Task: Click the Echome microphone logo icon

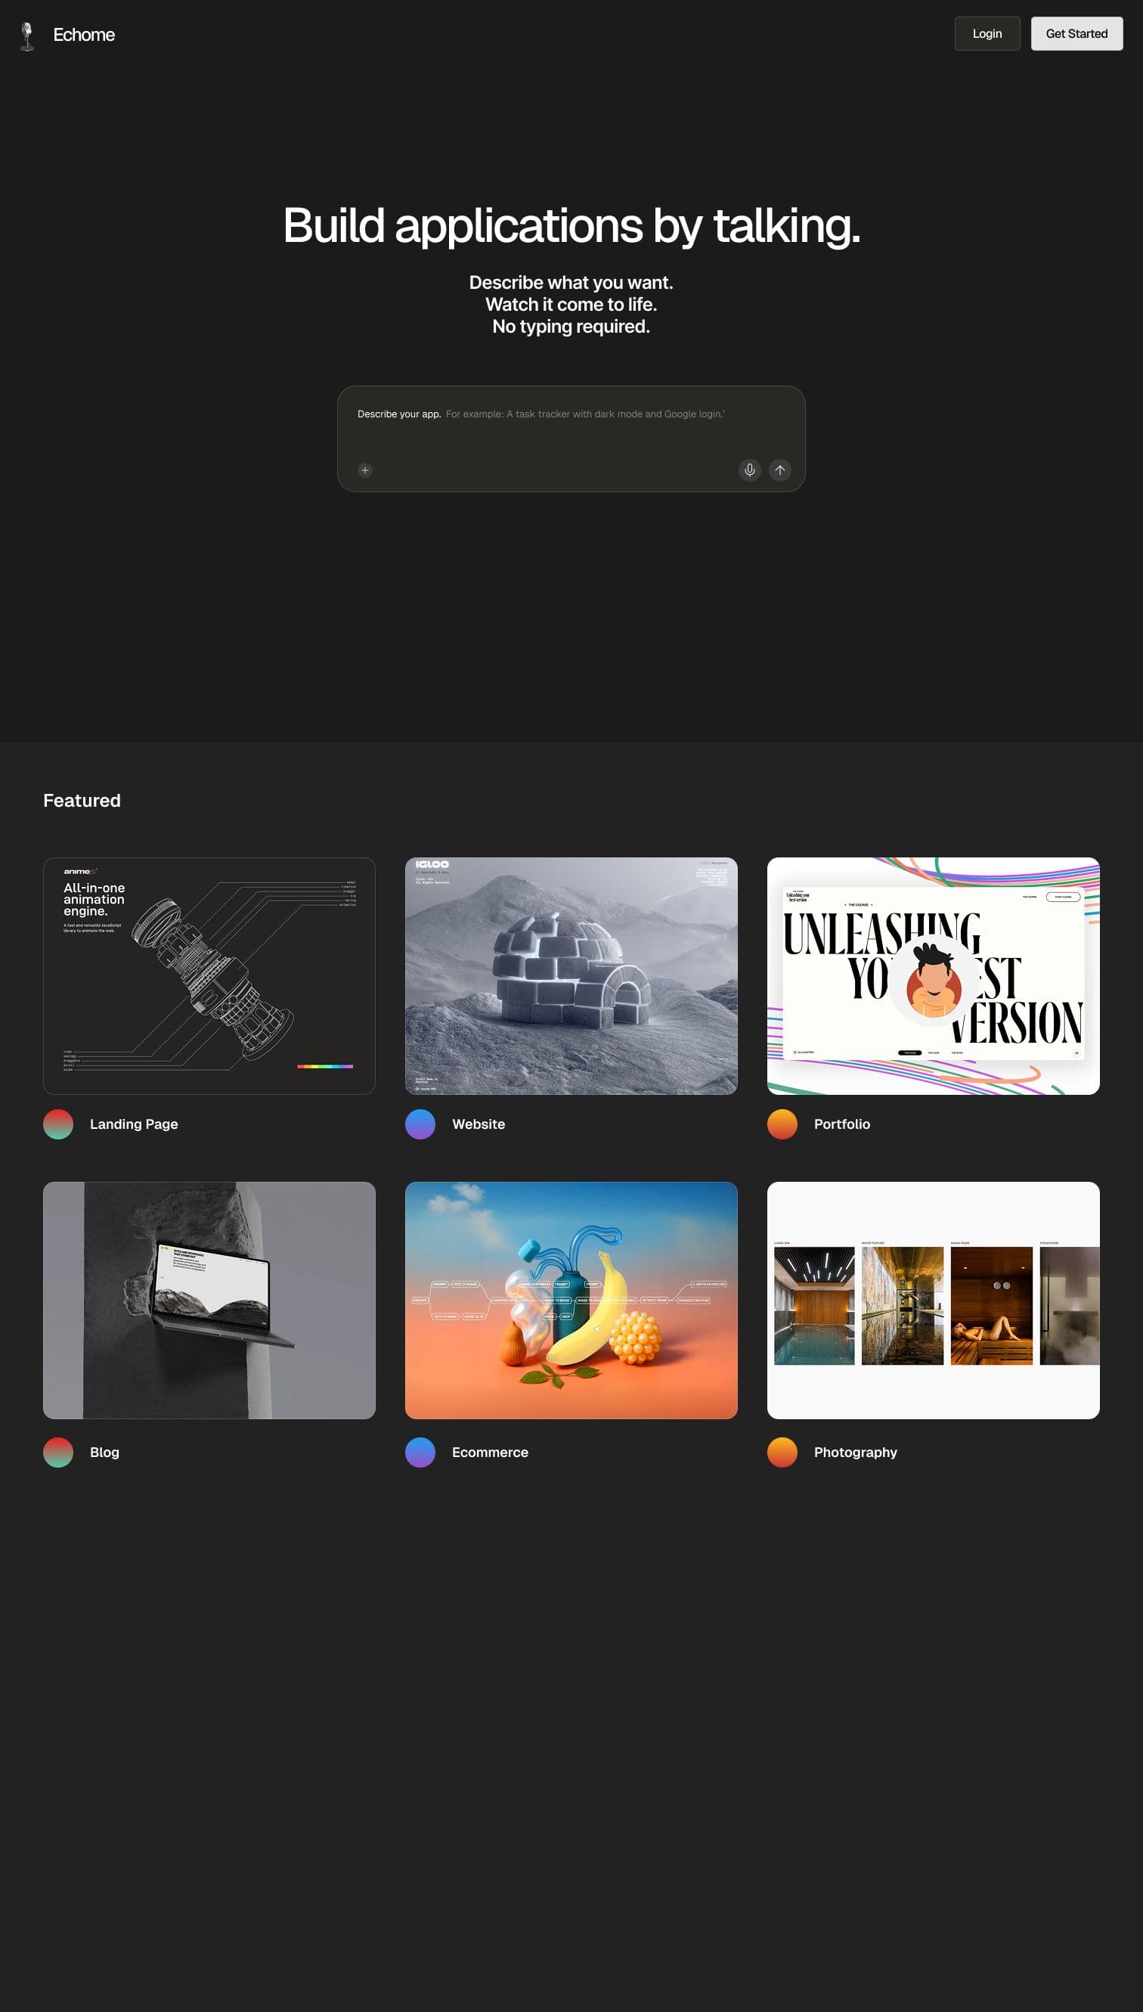Action: click(x=27, y=36)
